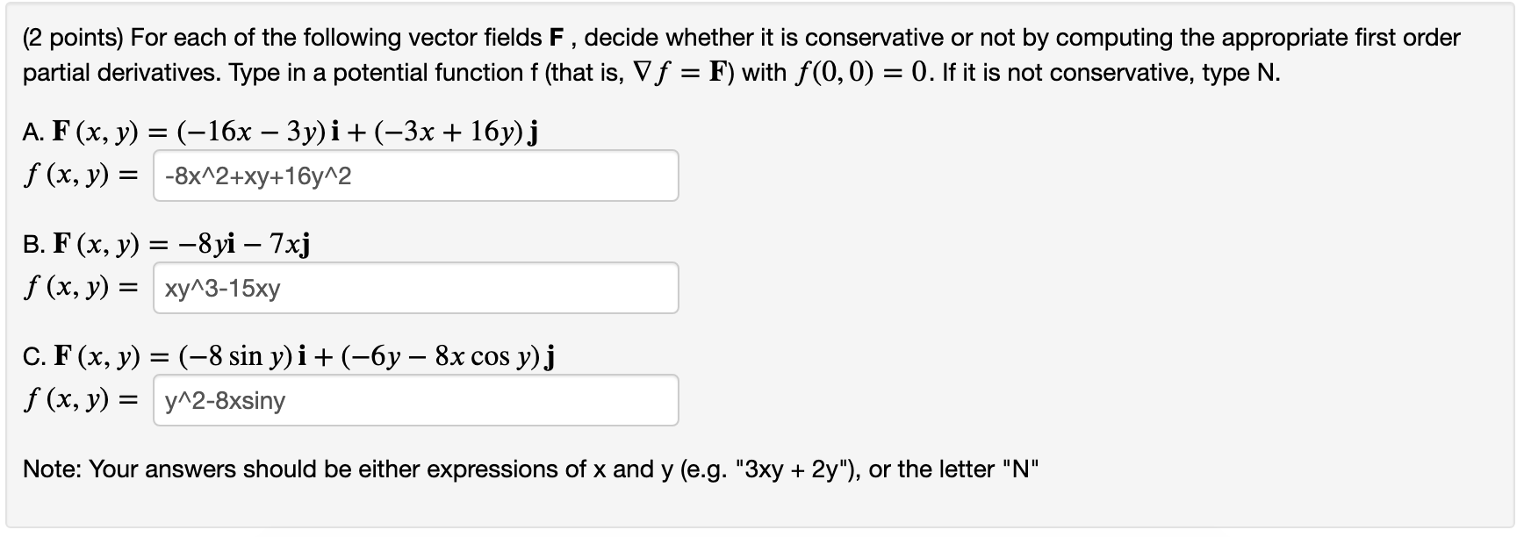1524x537 pixels.
Task: Select the text -8x^2+xy+16y^2
Action: 259,176
